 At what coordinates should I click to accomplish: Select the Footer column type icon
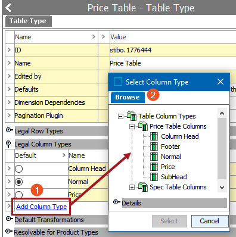tap(154, 146)
